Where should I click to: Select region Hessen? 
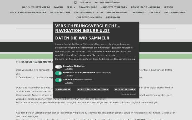point(168,7)
